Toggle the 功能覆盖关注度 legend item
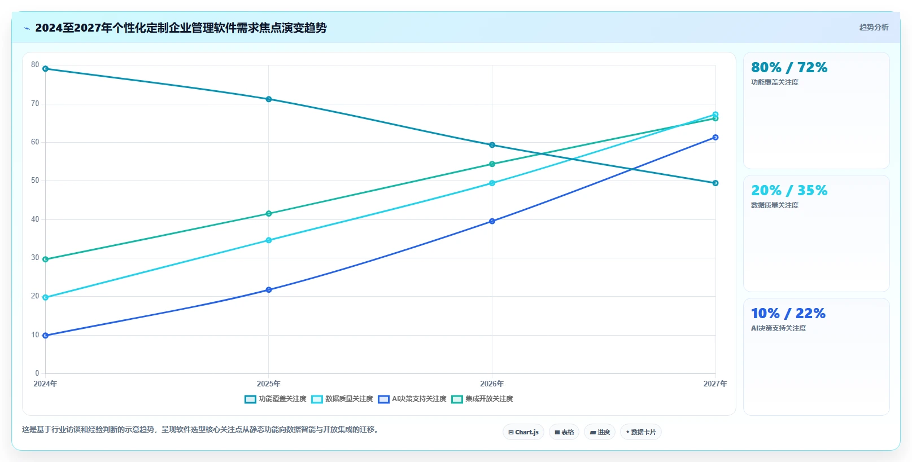This screenshot has width=912, height=462. (276, 399)
